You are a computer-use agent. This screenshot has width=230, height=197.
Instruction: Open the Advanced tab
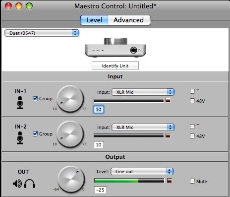pyautogui.click(x=129, y=20)
